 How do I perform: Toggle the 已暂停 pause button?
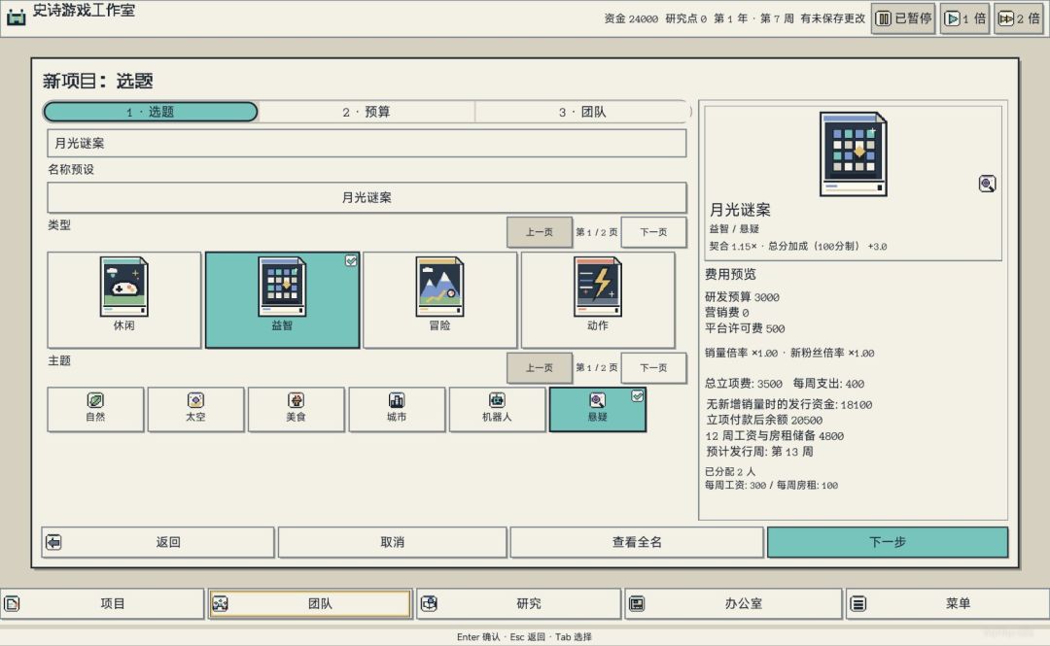click(902, 18)
